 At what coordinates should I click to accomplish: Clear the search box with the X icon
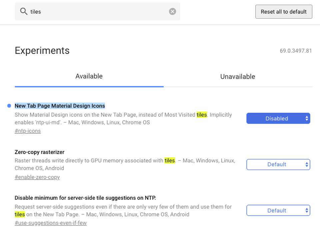[172, 12]
